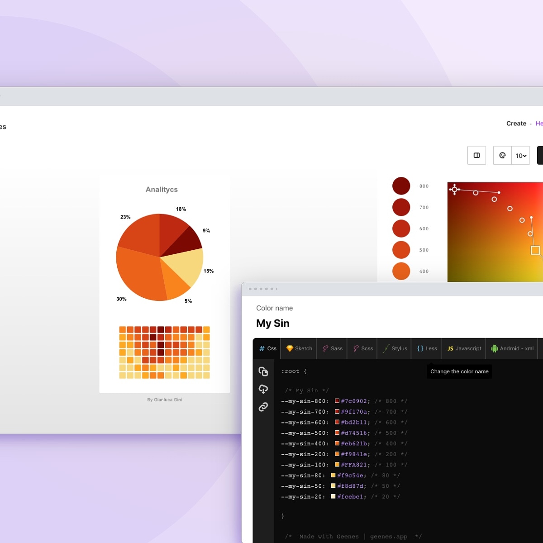Image resolution: width=543 pixels, height=543 pixels.
Task: Click the Color name label
Action: click(274, 308)
